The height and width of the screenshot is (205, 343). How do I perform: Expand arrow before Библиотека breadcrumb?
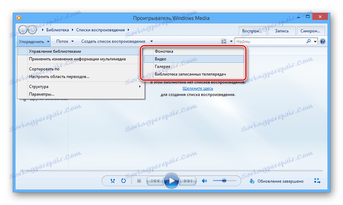tap(42, 30)
